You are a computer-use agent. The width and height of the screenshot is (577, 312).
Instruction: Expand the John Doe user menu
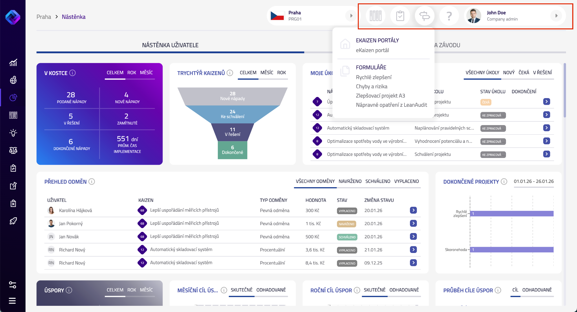click(x=556, y=16)
